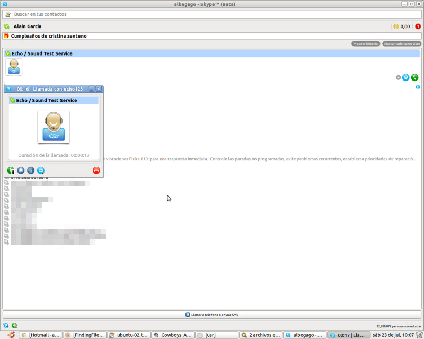The width and height of the screenshot is (424, 339).
Task: Minimize the Llamada con echo123 window
Action: (91, 88)
